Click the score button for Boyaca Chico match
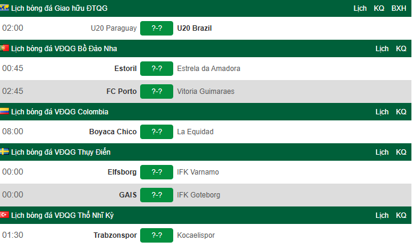Screen dimensions: 412x245 (156, 132)
